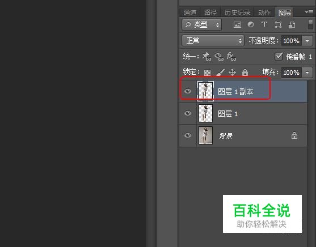Lock image pixels brush icon
316x247 pixels.
click(x=220, y=73)
